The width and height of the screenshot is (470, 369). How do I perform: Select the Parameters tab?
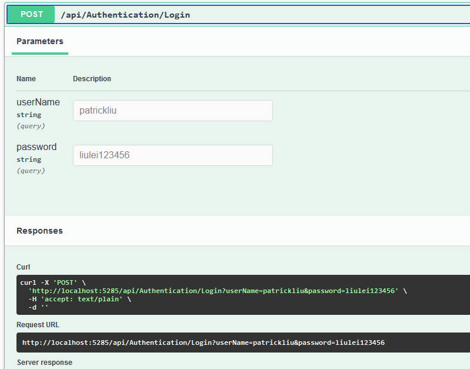[x=40, y=41]
